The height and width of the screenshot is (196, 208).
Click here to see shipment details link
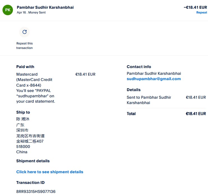(x=50, y=172)
